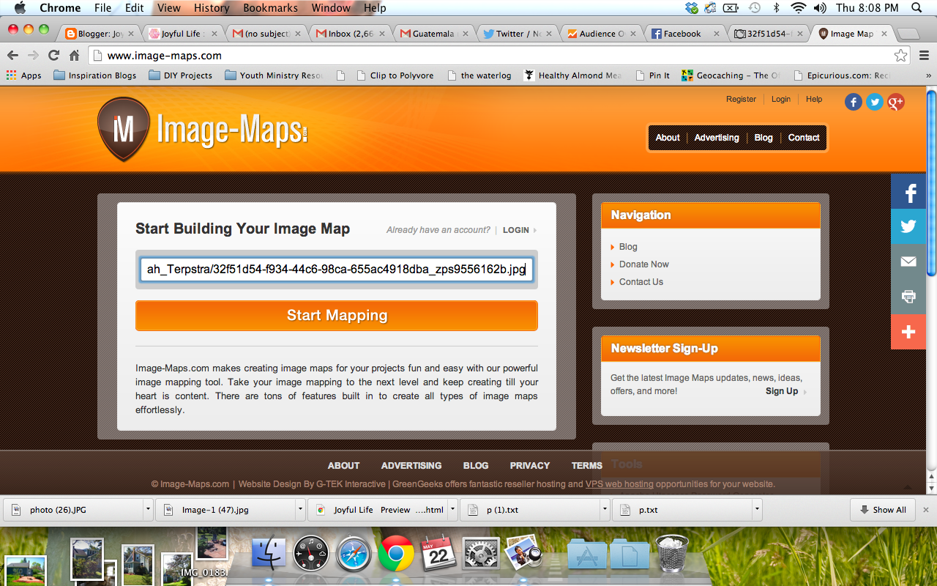The height and width of the screenshot is (586, 937).
Task: Click Blog in the Navigation panel
Action: (628, 247)
